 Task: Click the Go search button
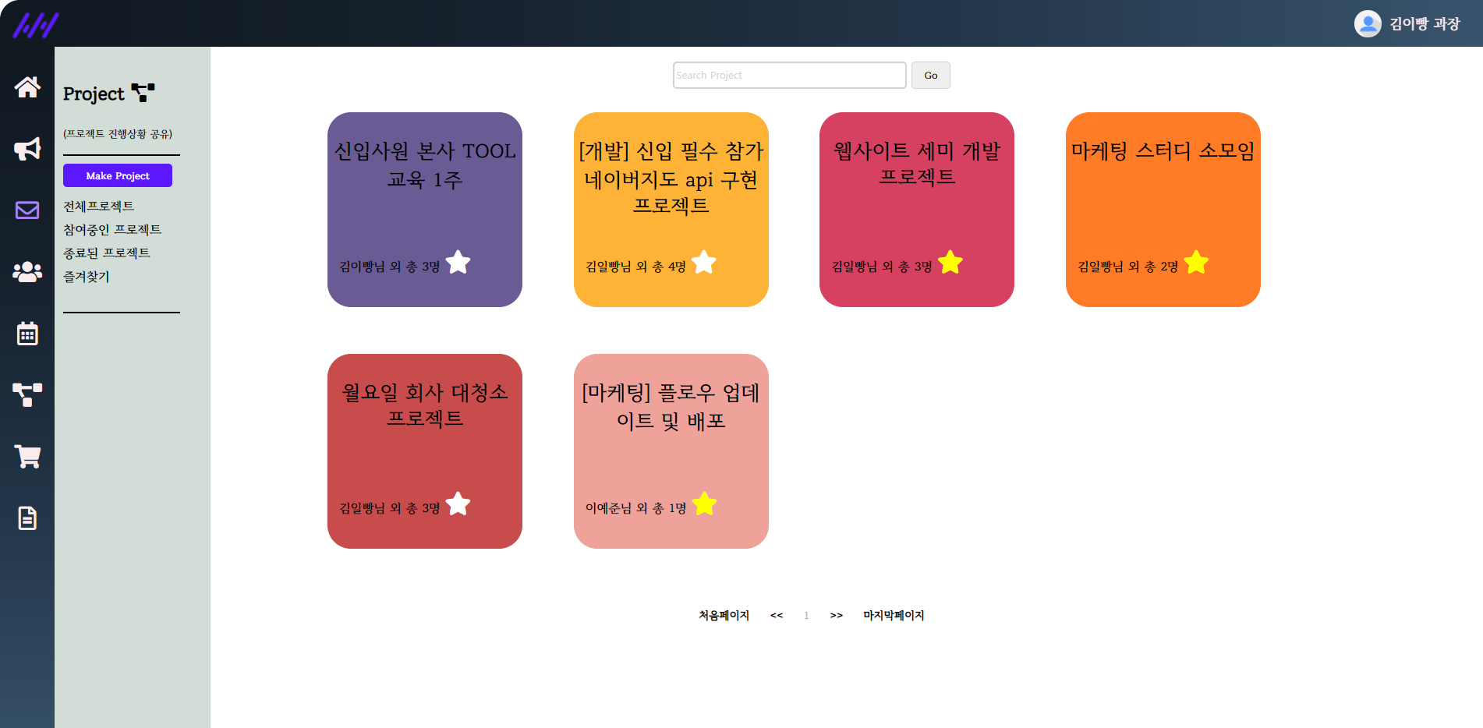point(931,76)
